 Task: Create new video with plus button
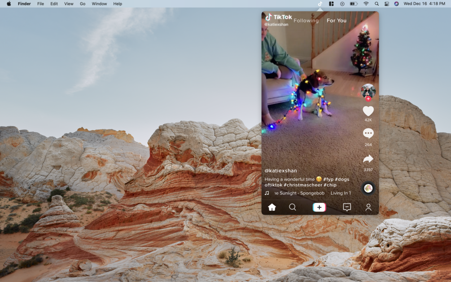pyautogui.click(x=319, y=207)
